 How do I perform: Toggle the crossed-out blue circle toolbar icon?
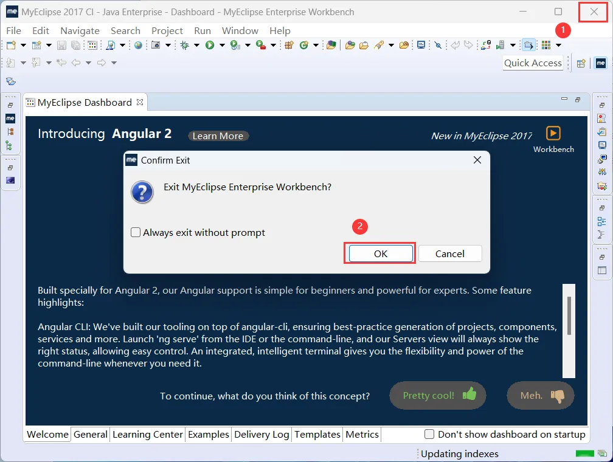(438, 46)
